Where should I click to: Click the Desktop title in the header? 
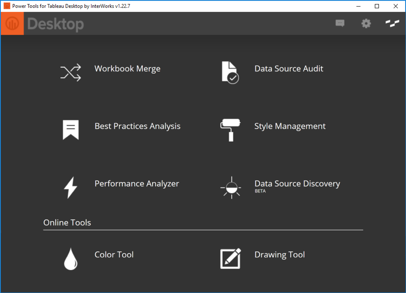(x=55, y=25)
